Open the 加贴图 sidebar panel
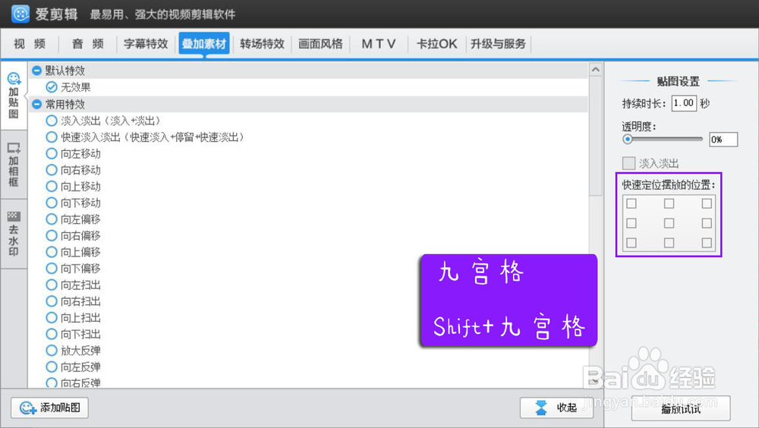Screen dimensions: 759x428 pos(14,96)
